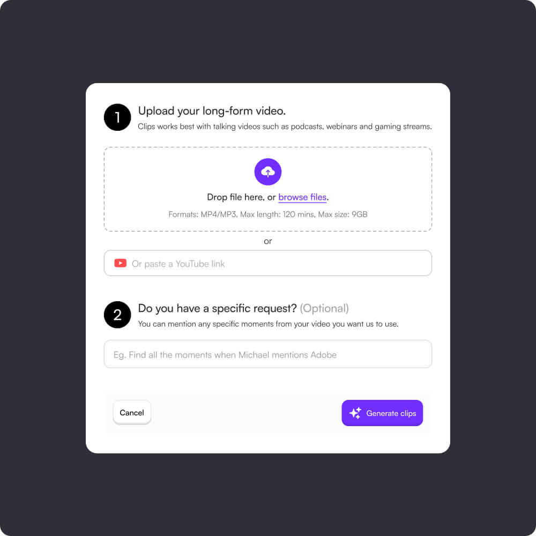The height and width of the screenshot is (536, 536).
Task: Click the red YouTube logo icon
Action: (x=120, y=263)
